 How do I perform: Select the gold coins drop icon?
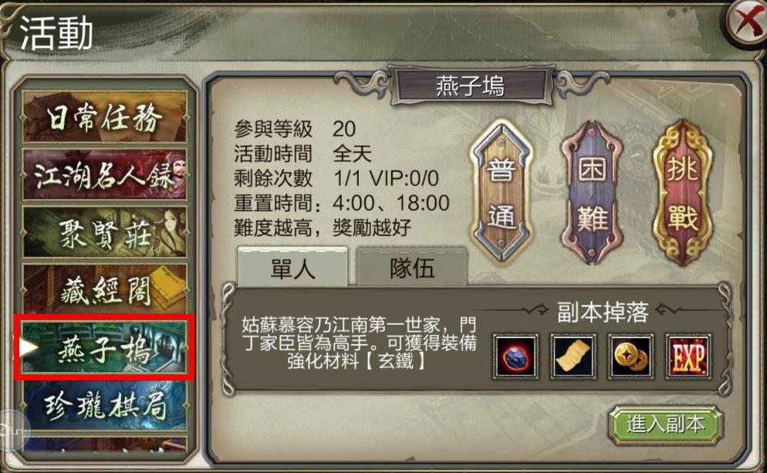tap(630, 356)
